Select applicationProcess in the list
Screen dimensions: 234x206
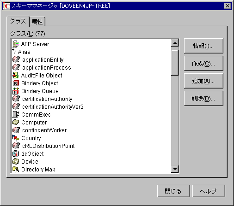pos(47,68)
